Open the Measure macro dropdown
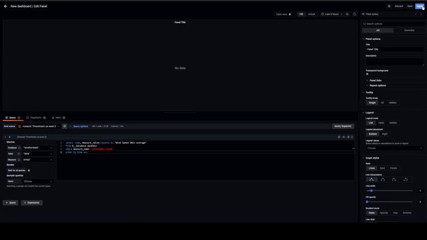 37,160
